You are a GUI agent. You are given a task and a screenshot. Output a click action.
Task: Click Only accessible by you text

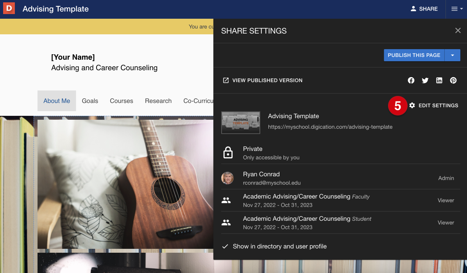tap(271, 158)
